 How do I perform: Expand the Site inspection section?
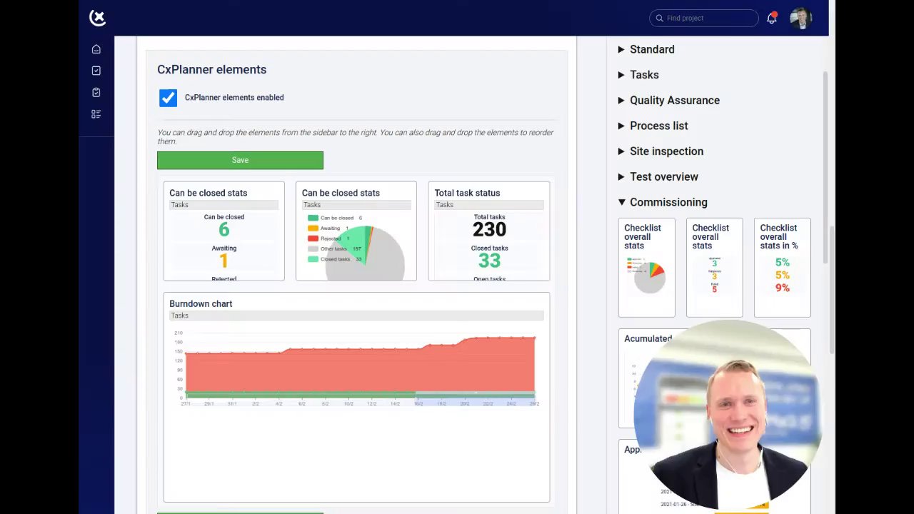pyautogui.click(x=661, y=151)
